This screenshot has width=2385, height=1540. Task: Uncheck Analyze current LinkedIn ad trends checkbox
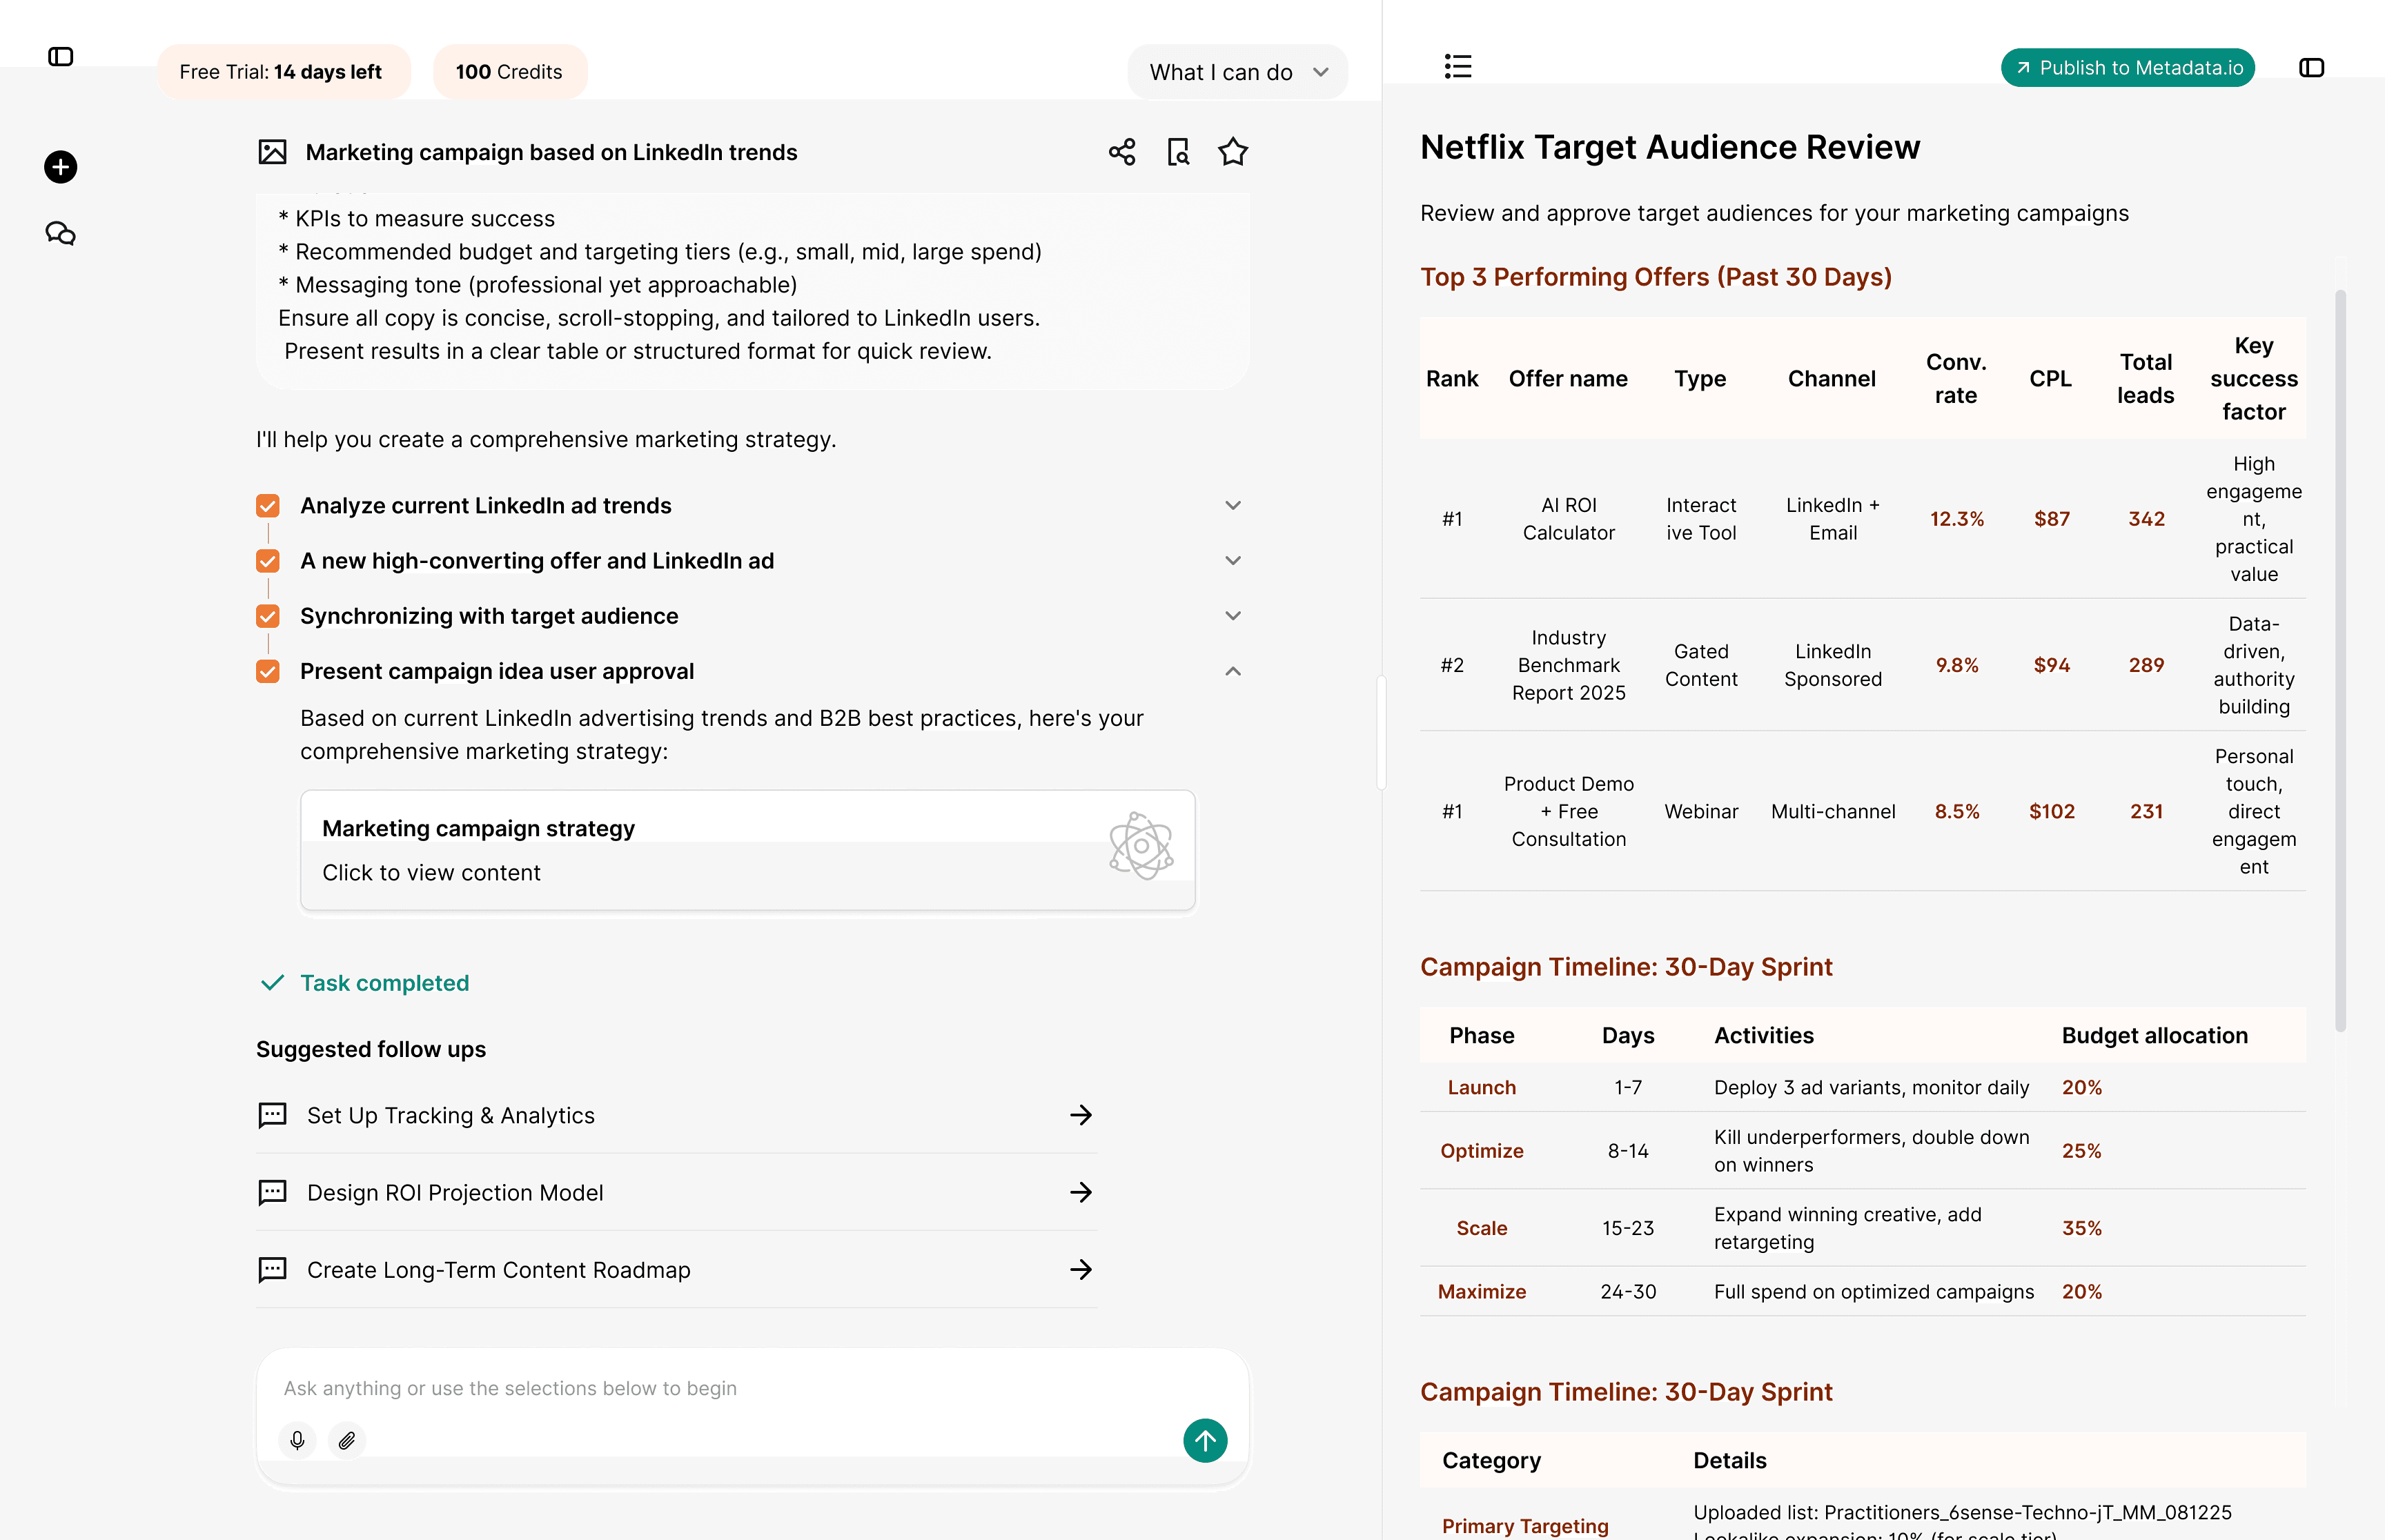pyautogui.click(x=268, y=506)
